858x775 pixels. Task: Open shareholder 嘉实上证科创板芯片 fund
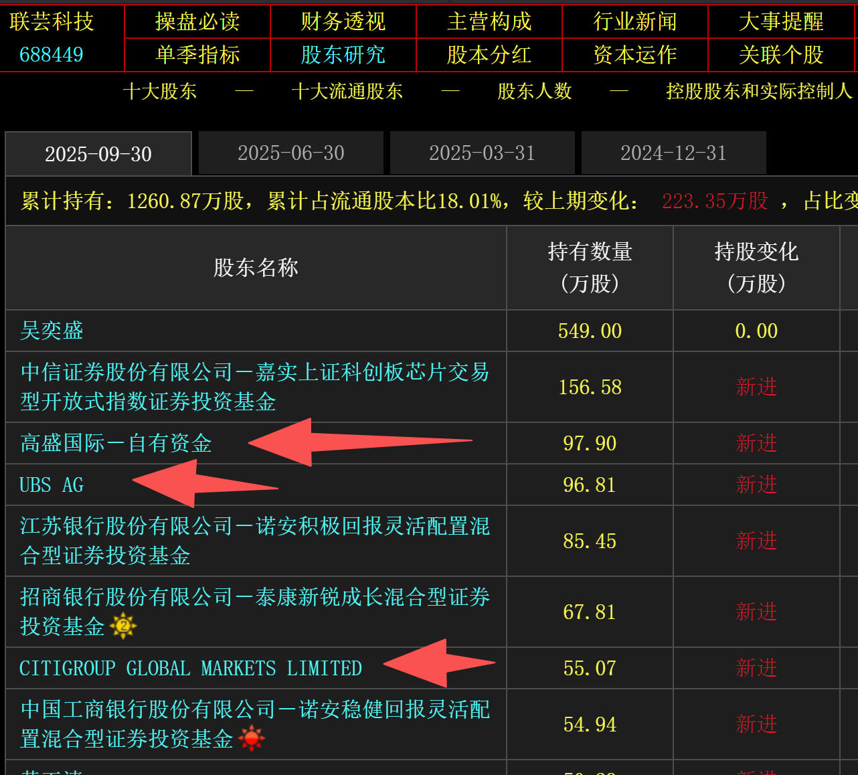[255, 387]
